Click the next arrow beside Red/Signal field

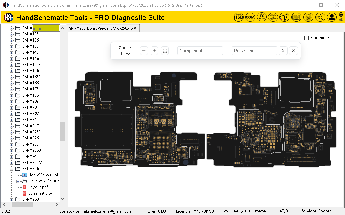(x=283, y=51)
